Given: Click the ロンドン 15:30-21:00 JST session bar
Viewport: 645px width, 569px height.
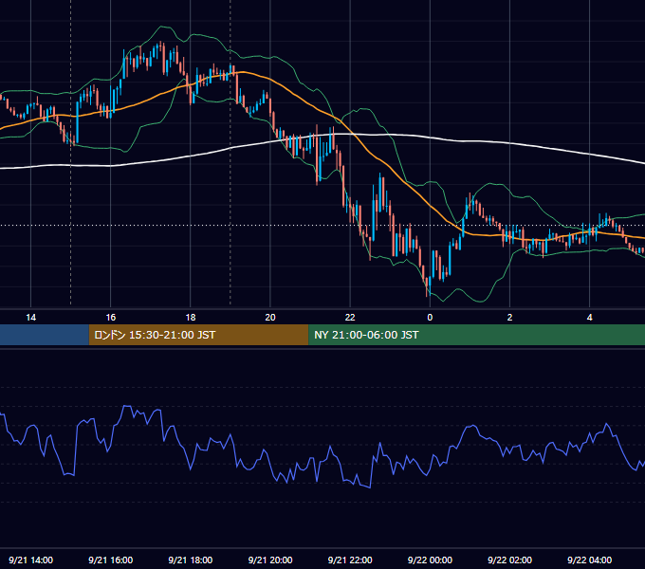Looking at the screenshot, I should point(198,335).
